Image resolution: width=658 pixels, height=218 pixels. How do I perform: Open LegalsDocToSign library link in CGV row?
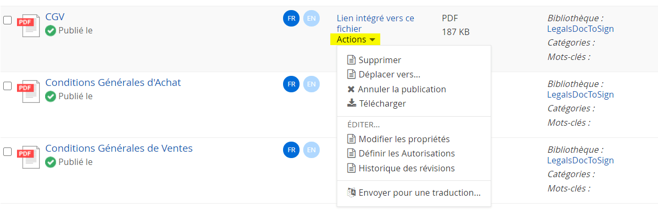tap(580, 29)
